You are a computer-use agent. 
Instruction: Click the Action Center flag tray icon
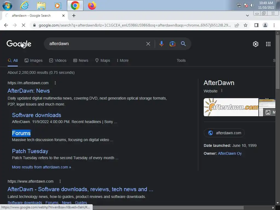[246, 5]
